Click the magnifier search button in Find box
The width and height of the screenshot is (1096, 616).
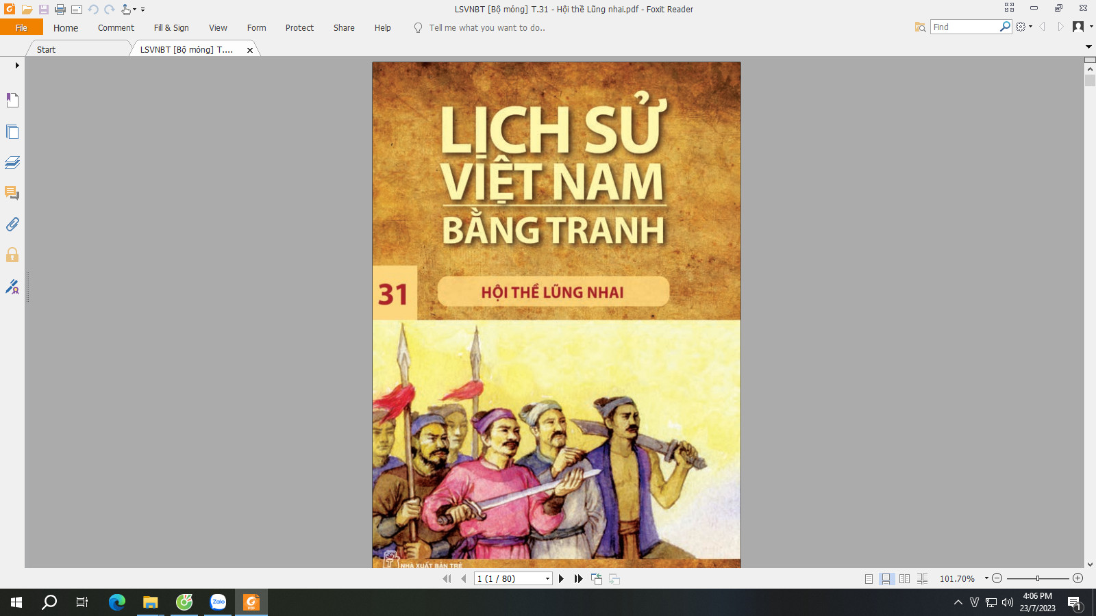1005,27
